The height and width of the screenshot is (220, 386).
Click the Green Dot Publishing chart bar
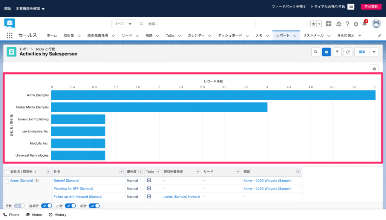click(78, 119)
